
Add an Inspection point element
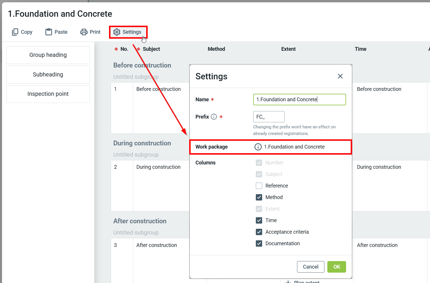[x=48, y=94]
